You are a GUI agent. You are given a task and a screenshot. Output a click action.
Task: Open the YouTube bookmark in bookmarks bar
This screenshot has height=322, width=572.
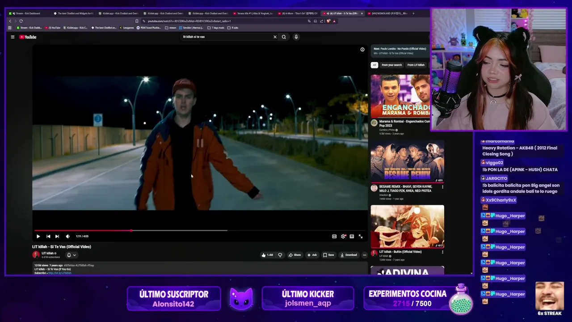(x=53, y=28)
